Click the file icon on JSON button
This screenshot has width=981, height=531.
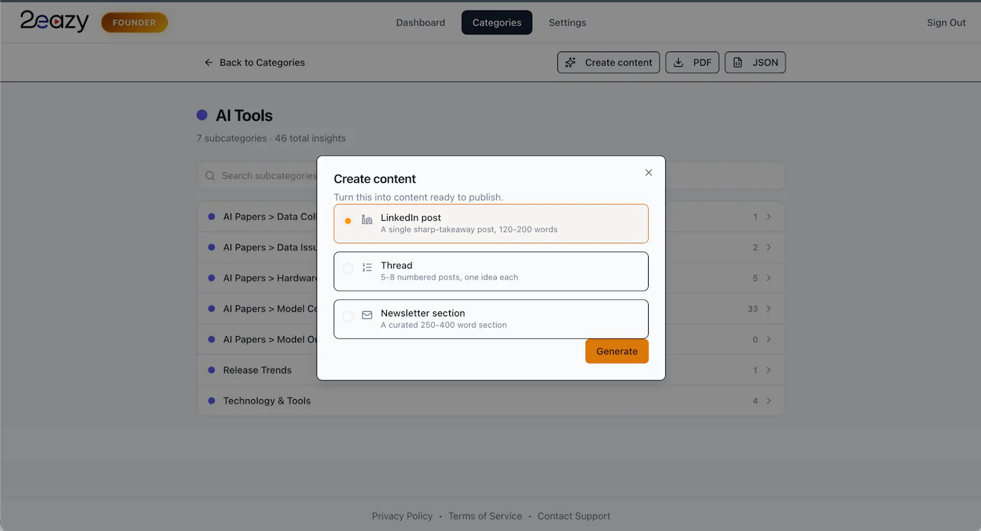click(738, 63)
